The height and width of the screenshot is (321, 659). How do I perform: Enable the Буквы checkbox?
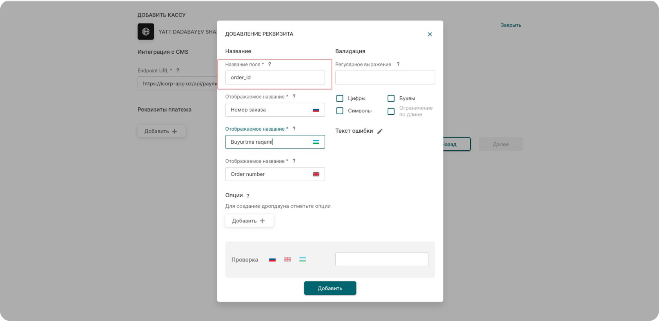(x=391, y=99)
